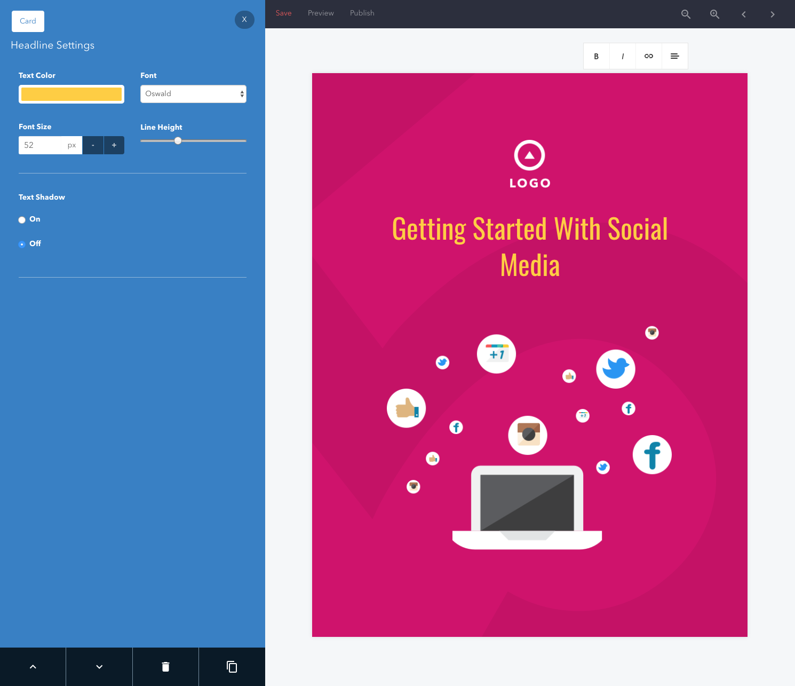Save the design
The width and height of the screenshot is (795, 686).
(x=283, y=13)
